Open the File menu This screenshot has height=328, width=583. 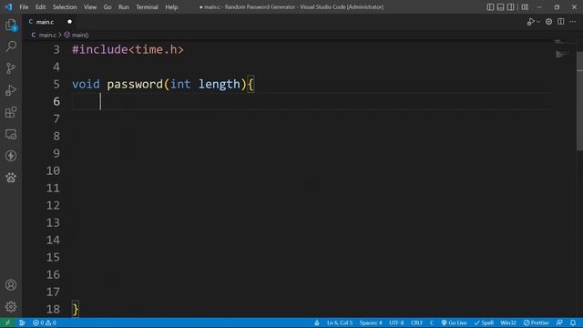tap(24, 7)
